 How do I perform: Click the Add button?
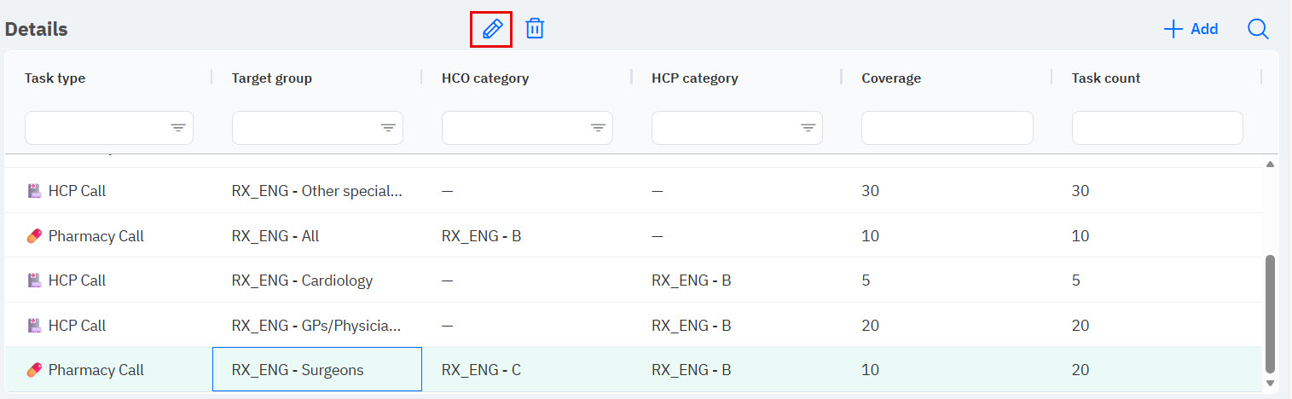tap(1191, 29)
